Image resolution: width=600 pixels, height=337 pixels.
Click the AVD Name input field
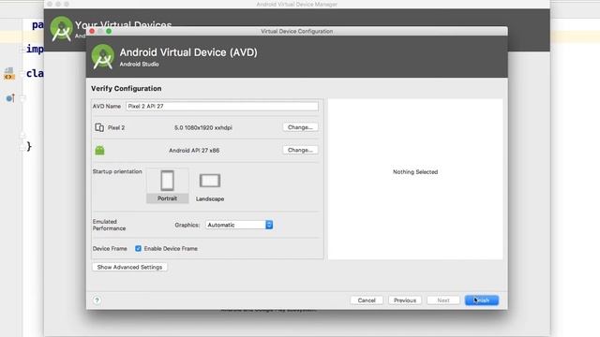222,106
